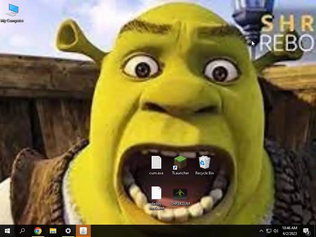Click the SHREKCUM label text

[x=180, y=204]
